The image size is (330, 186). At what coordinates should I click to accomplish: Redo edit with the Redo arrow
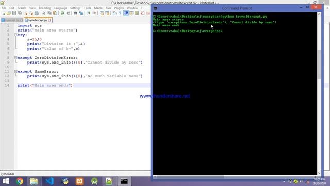pos(68,13)
